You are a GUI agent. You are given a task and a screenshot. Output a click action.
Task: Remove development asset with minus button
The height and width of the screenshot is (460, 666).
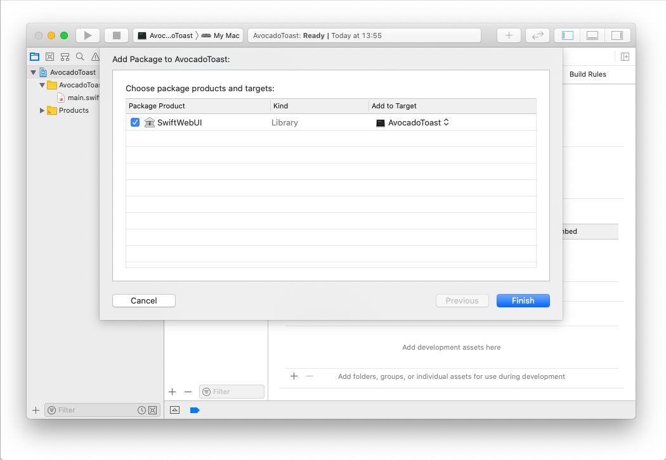coord(310,376)
